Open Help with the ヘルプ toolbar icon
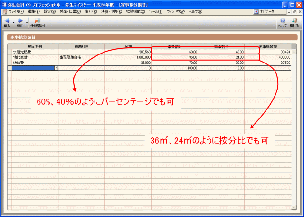304x217 pixels. [282, 22]
